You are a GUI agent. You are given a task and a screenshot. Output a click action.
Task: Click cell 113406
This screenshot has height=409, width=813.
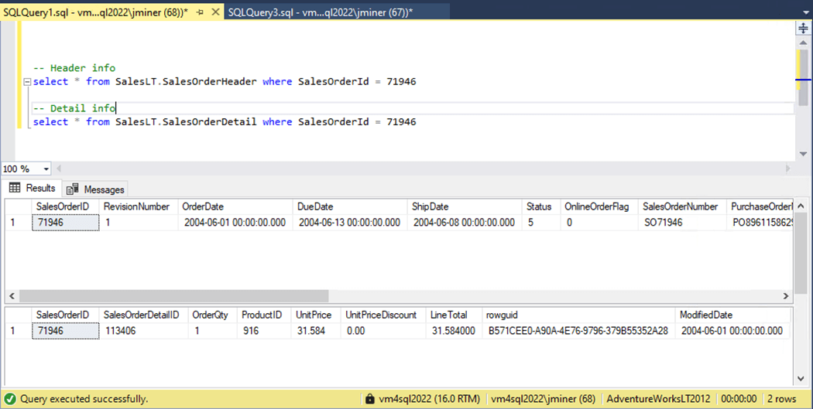pyautogui.click(x=143, y=331)
